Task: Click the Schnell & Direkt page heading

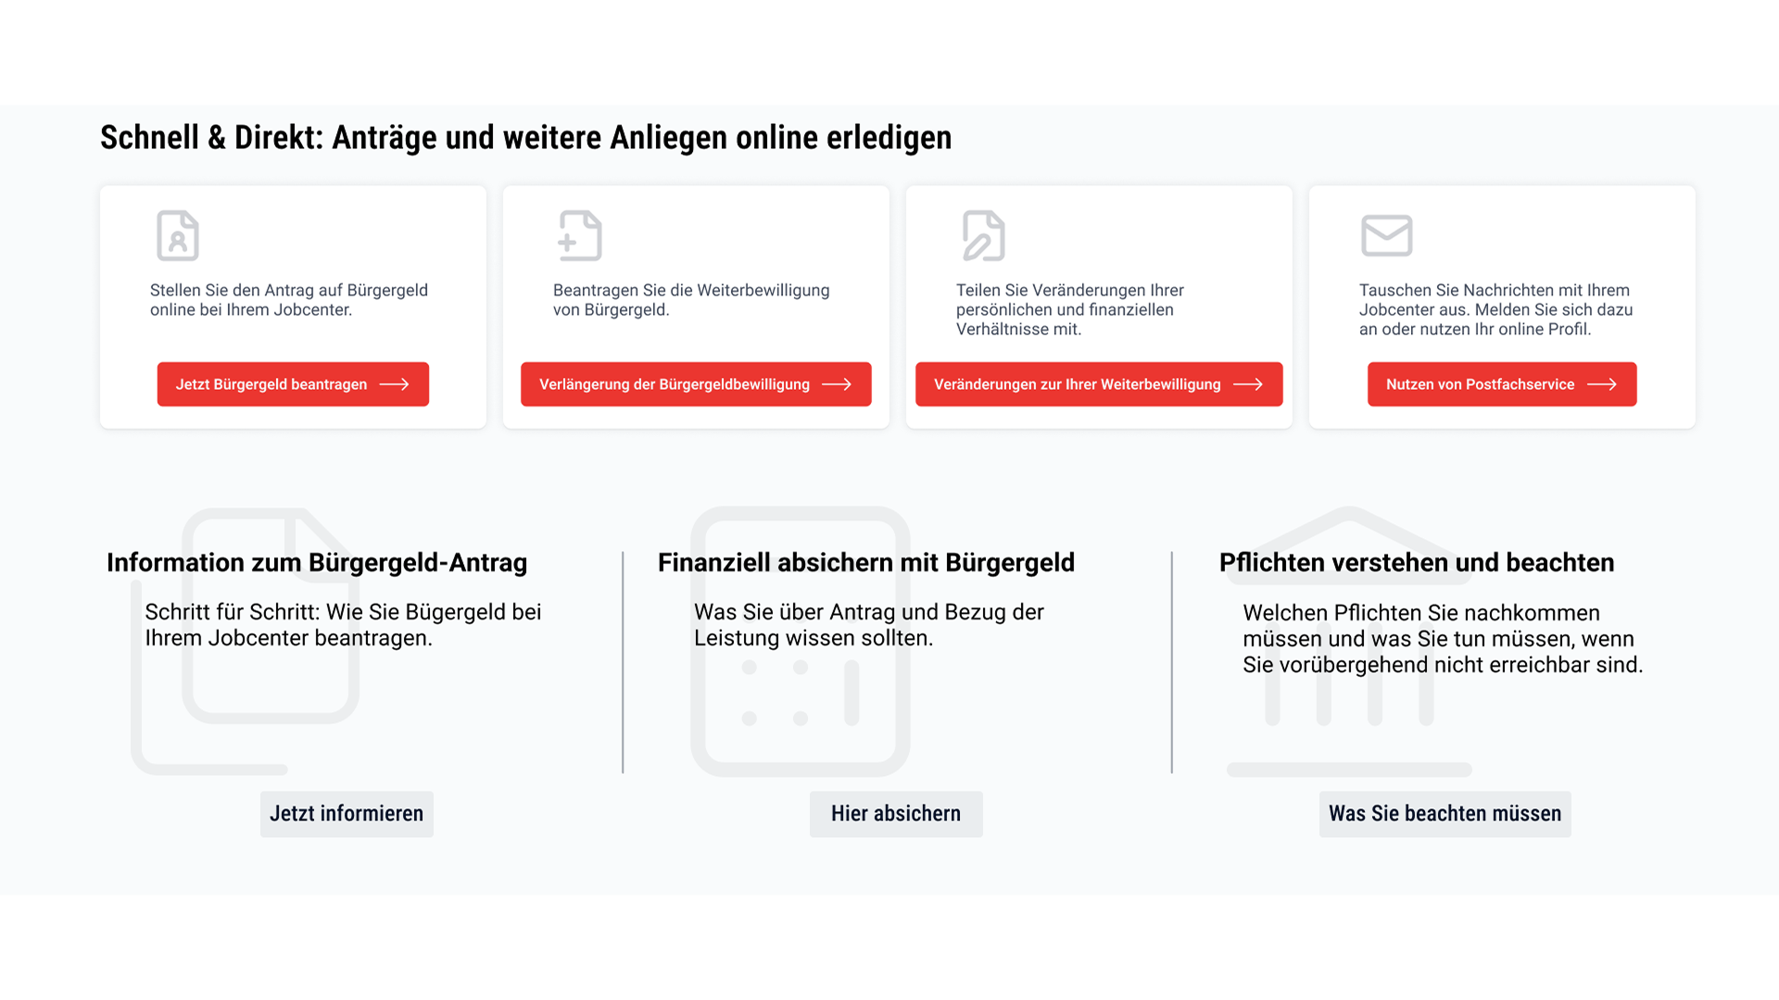Action: click(525, 138)
